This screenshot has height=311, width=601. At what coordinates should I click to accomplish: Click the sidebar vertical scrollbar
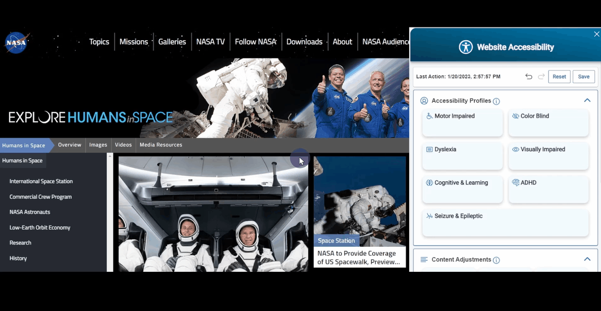110,213
